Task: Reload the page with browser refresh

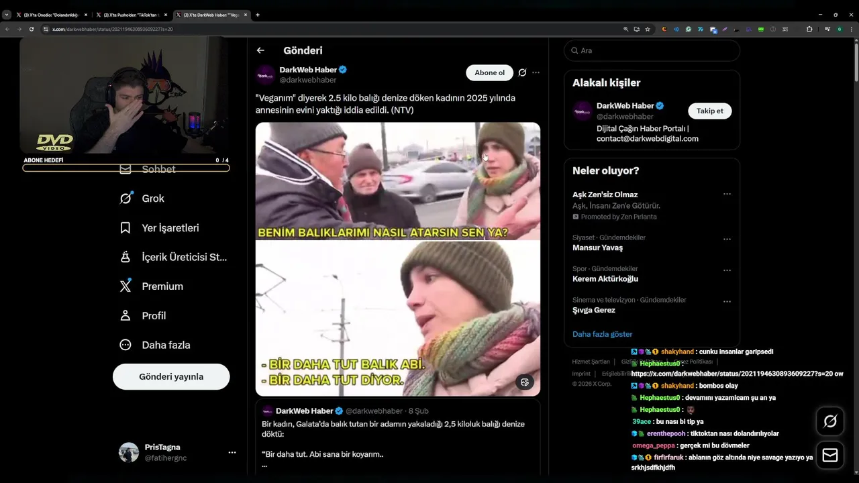Action: (32, 29)
